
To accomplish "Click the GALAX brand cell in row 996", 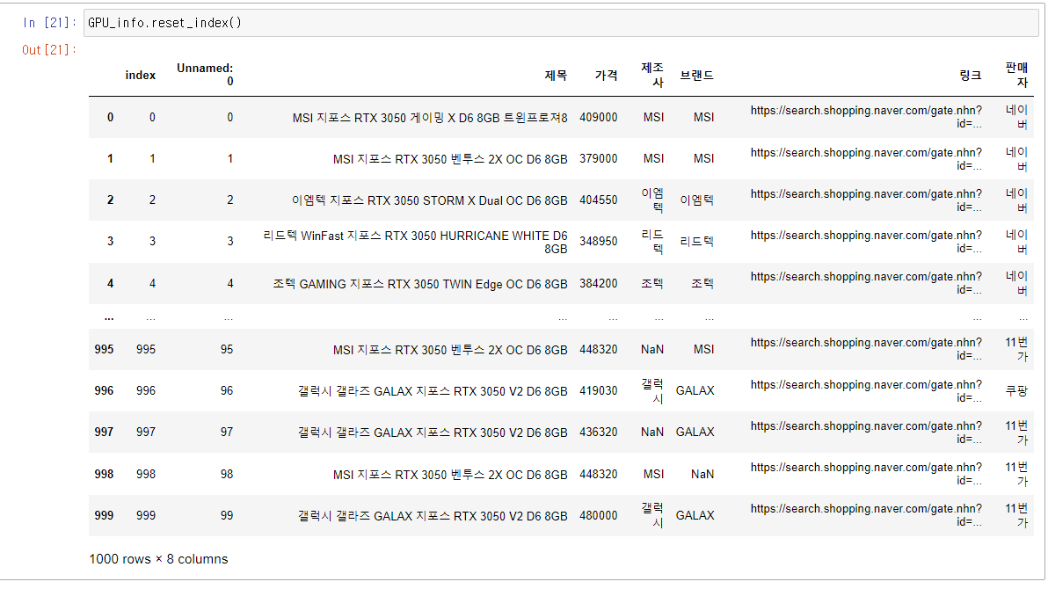I will (x=695, y=391).
